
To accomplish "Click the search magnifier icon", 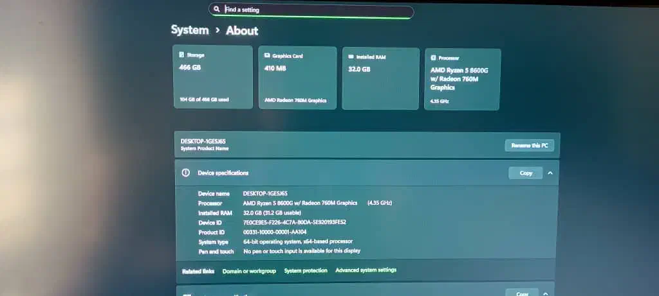I will pos(216,9).
